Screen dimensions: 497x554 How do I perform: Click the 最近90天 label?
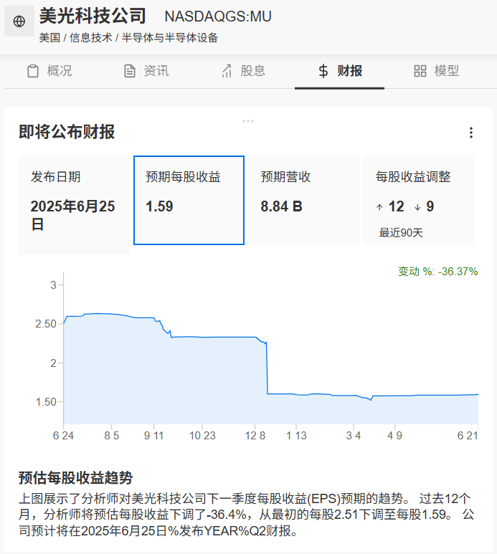pyautogui.click(x=401, y=232)
